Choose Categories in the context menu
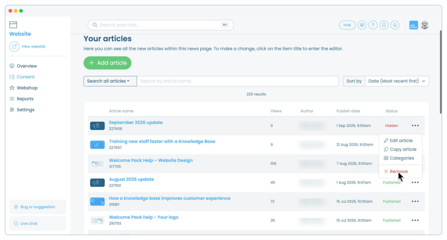This screenshot has width=447, height=240. click(x=399, y=158)
